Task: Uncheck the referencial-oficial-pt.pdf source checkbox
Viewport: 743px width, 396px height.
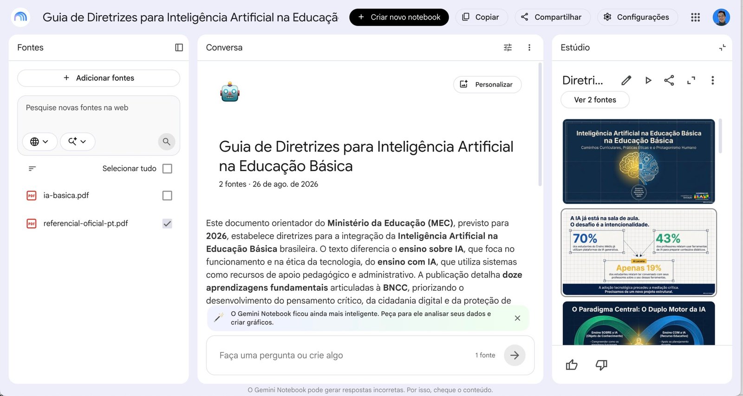Action: (x=167, y=224)
